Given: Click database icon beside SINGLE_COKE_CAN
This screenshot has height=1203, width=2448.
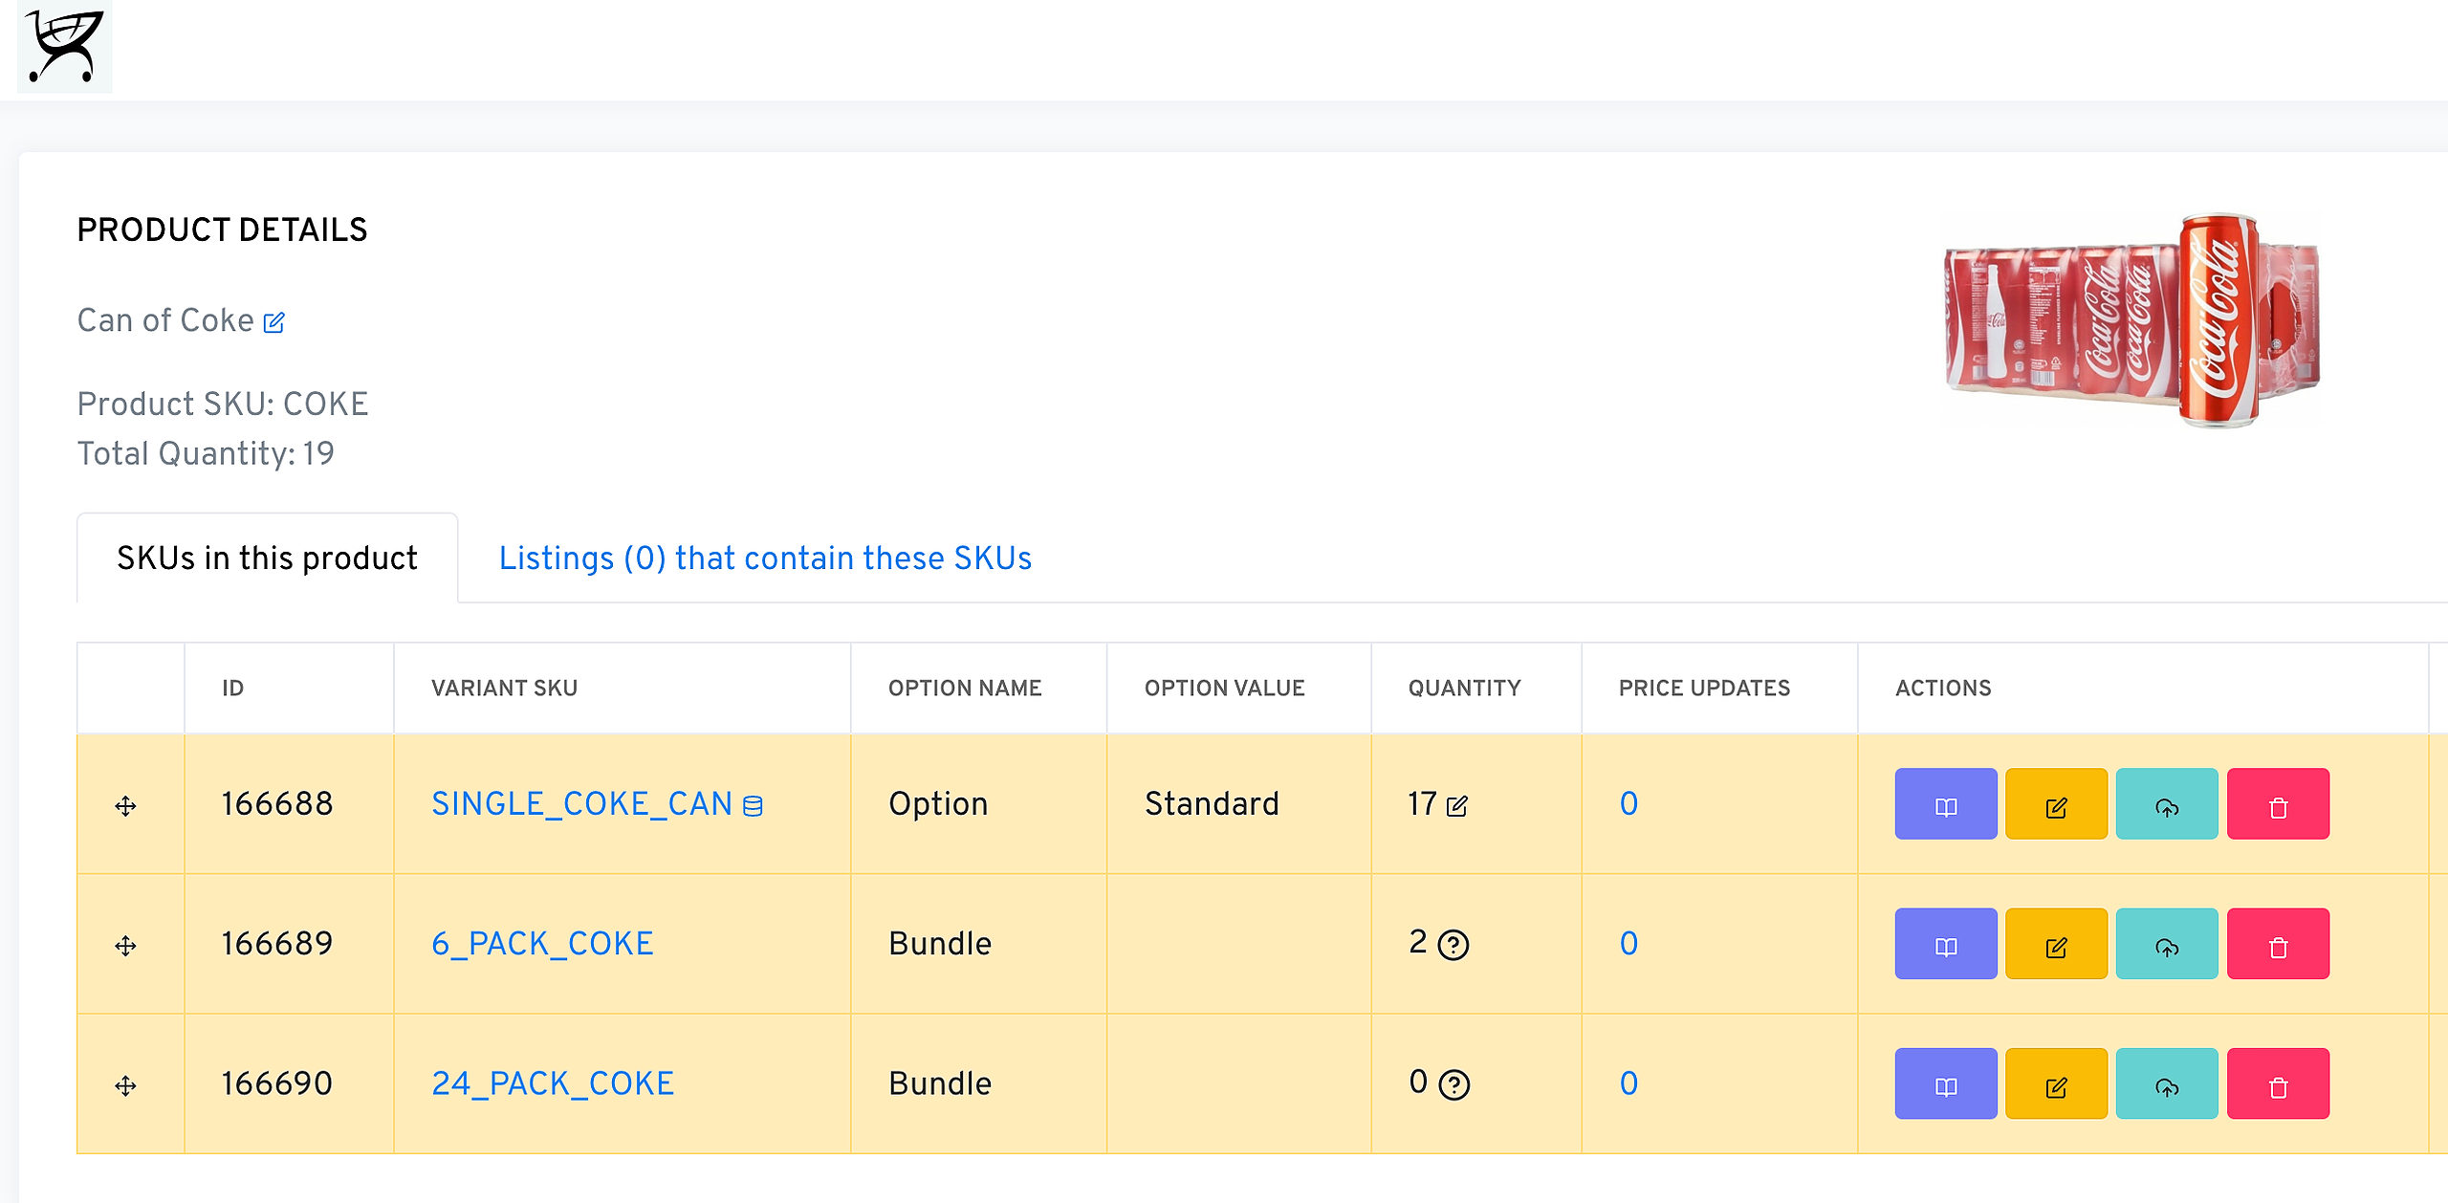Looking at the screenshot, I should coord(754,806).
